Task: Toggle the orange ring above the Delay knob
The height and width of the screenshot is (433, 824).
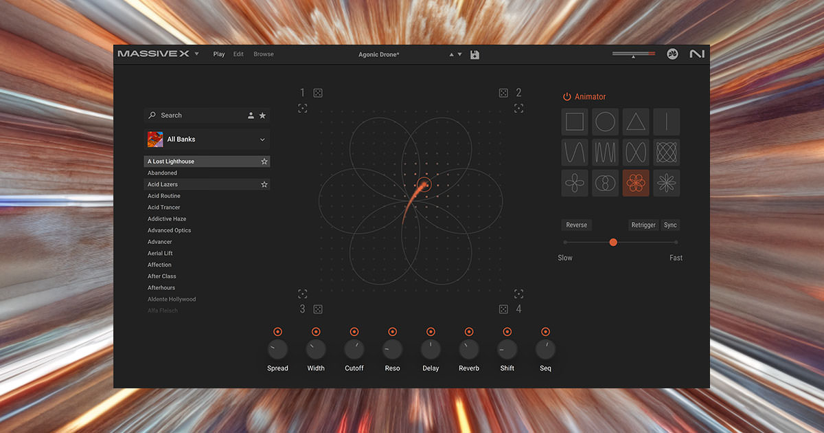Action: (x=431, y=332)
